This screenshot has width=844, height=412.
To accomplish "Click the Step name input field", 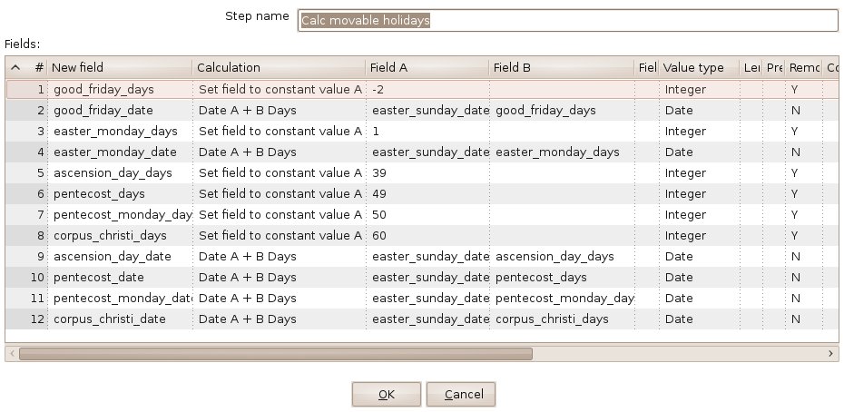I will [568, 21].
